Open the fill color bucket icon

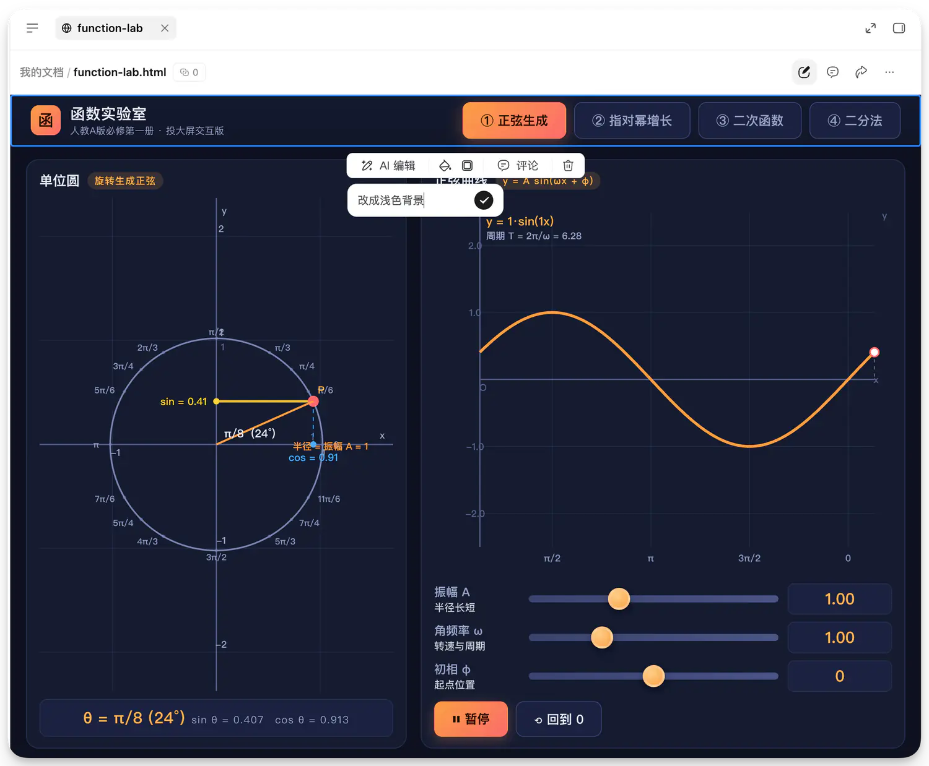(445, 165)
